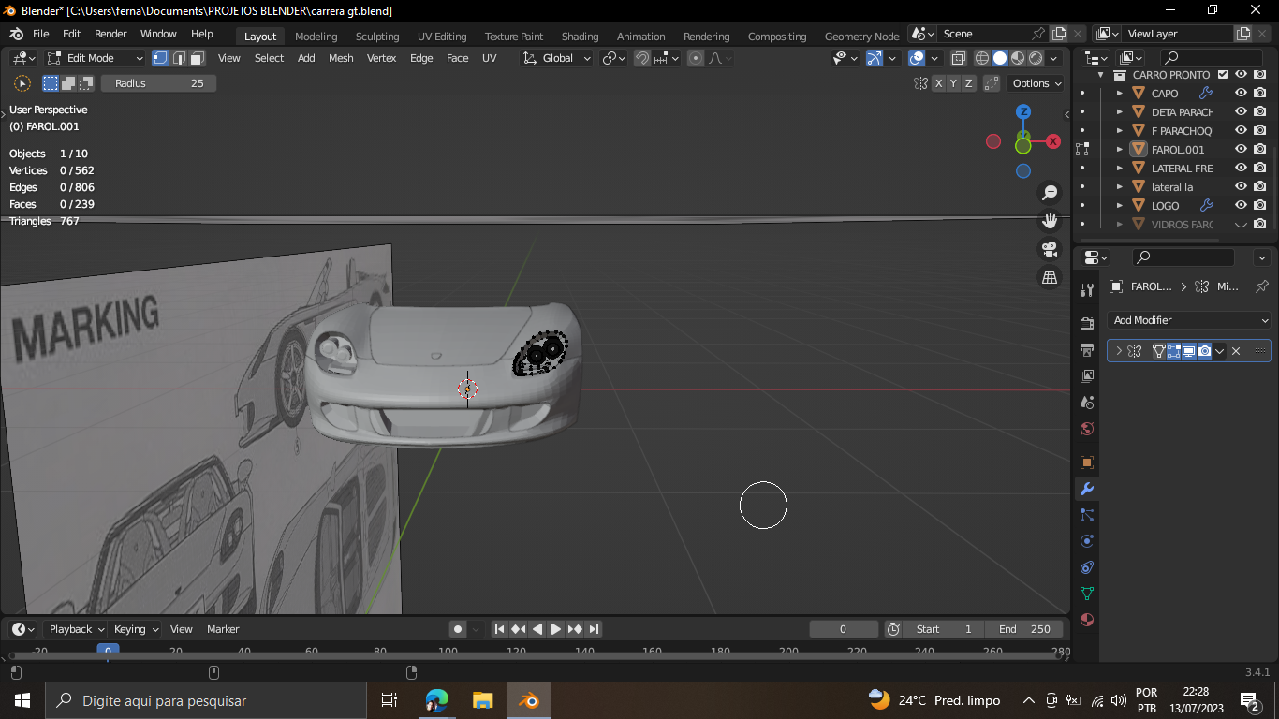Expand the FAROL.001 tree item
The image size is (1279, 719).
coord(1120,150)
